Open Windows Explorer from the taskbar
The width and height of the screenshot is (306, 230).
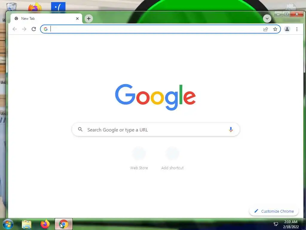27,224
